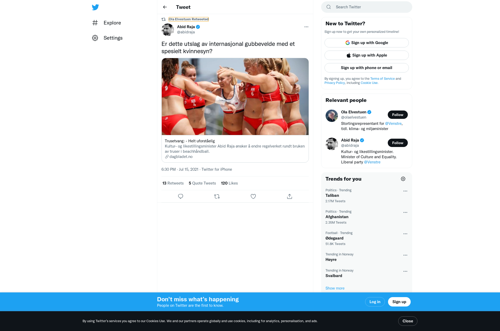Open the Terms of Service link
Viewport: 500px width, 331px height.
tap(383, 78)
